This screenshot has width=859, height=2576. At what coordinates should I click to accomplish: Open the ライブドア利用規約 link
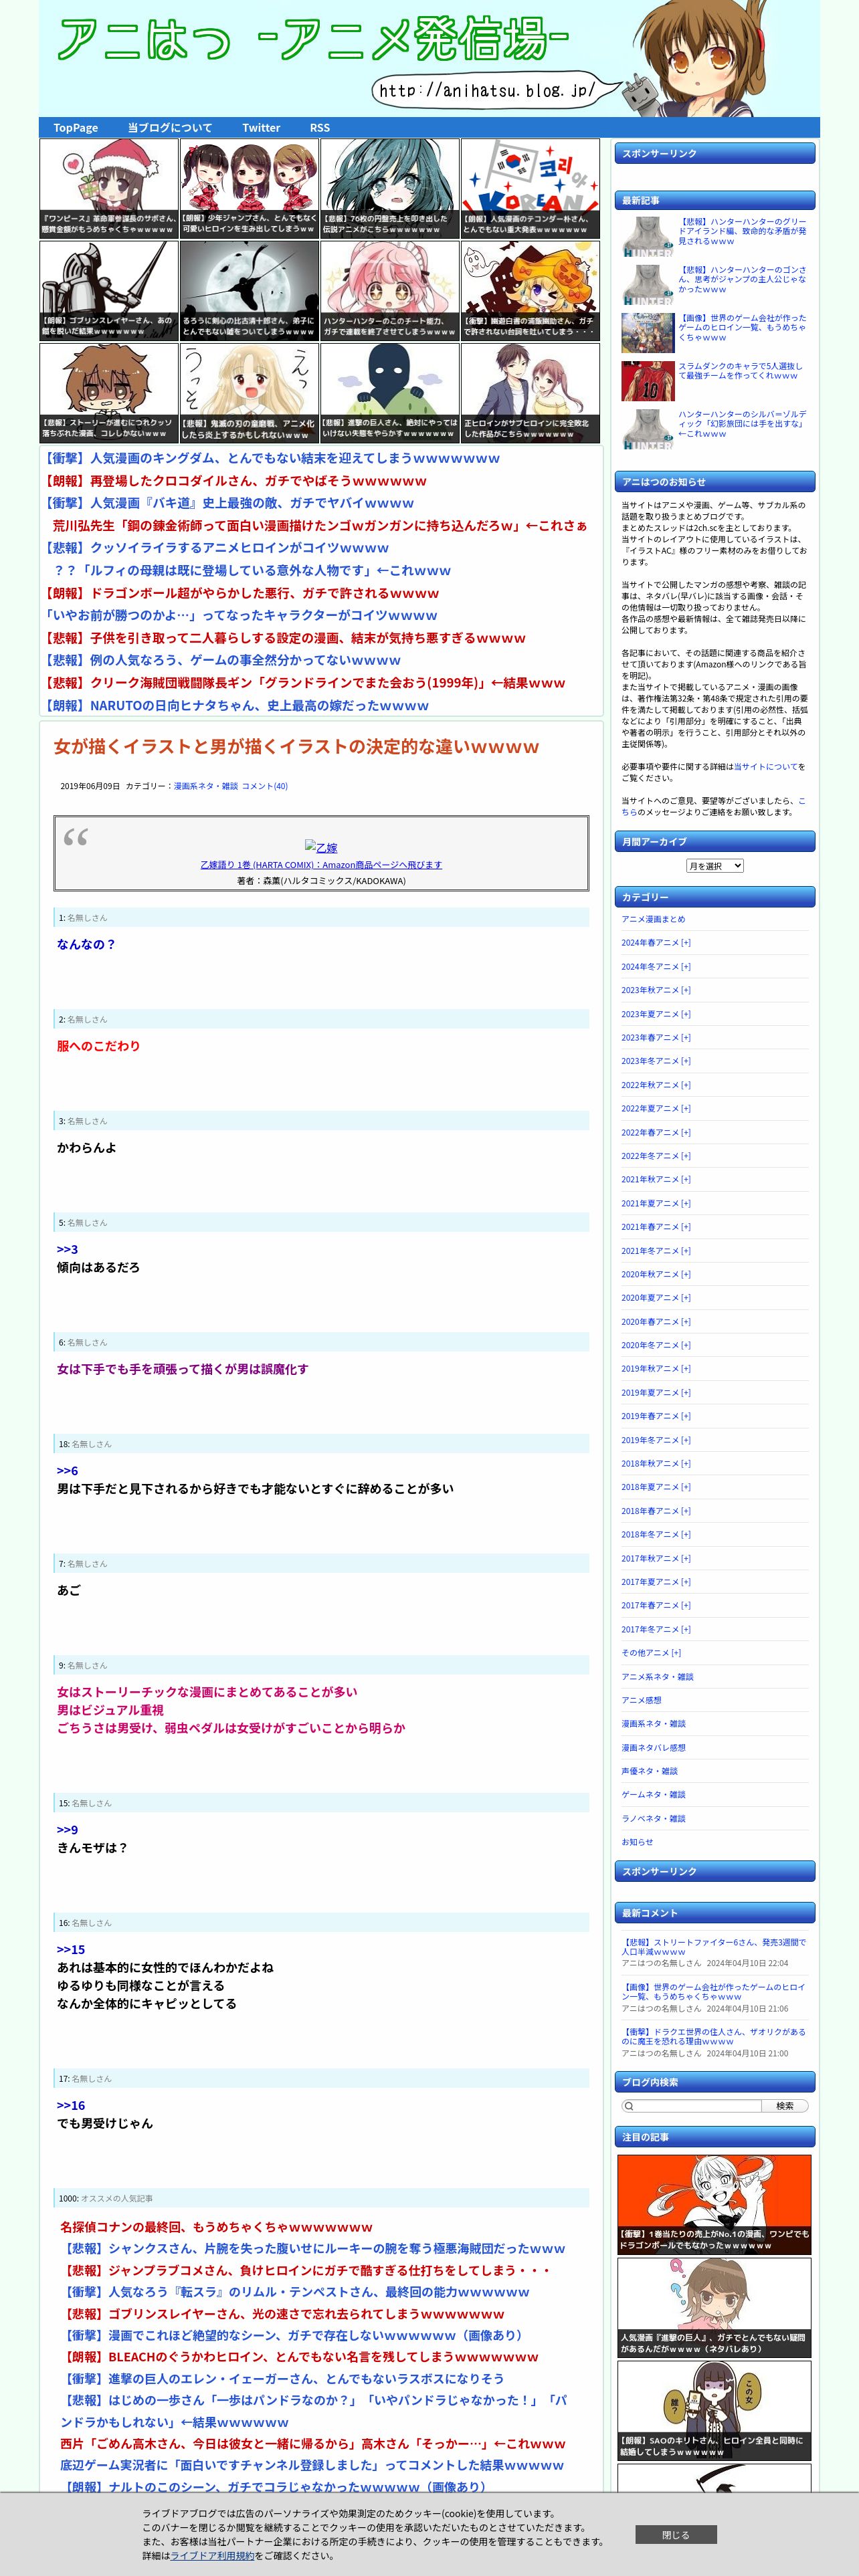(212, 2555)
